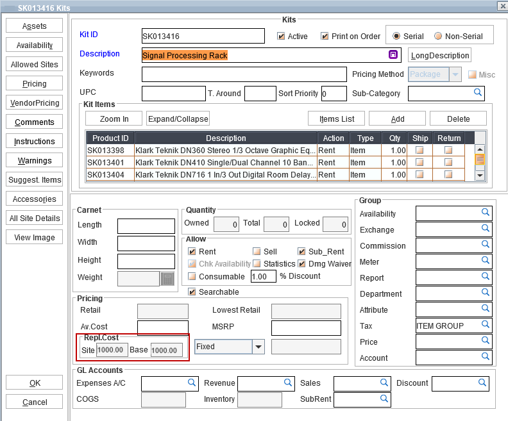Open the Vendor Pricing side tab
Viewport: 508px width, 421px height.
coord(35,103)
